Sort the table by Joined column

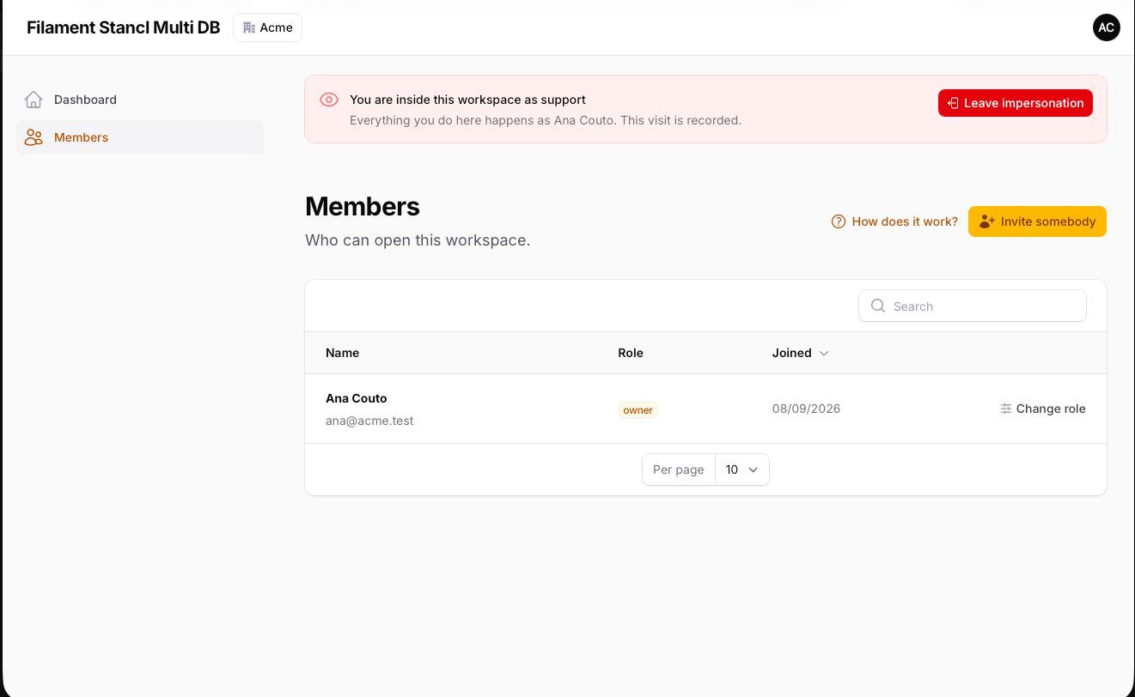pos(800,353)
